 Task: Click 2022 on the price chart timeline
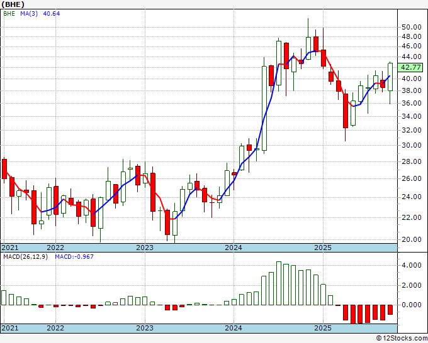pyautogui.click(x=55, y=248)
